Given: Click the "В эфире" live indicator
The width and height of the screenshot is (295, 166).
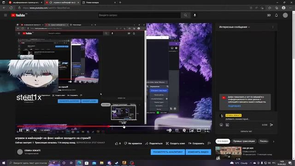Looking at the screenshot, I should tap(45, 130).
